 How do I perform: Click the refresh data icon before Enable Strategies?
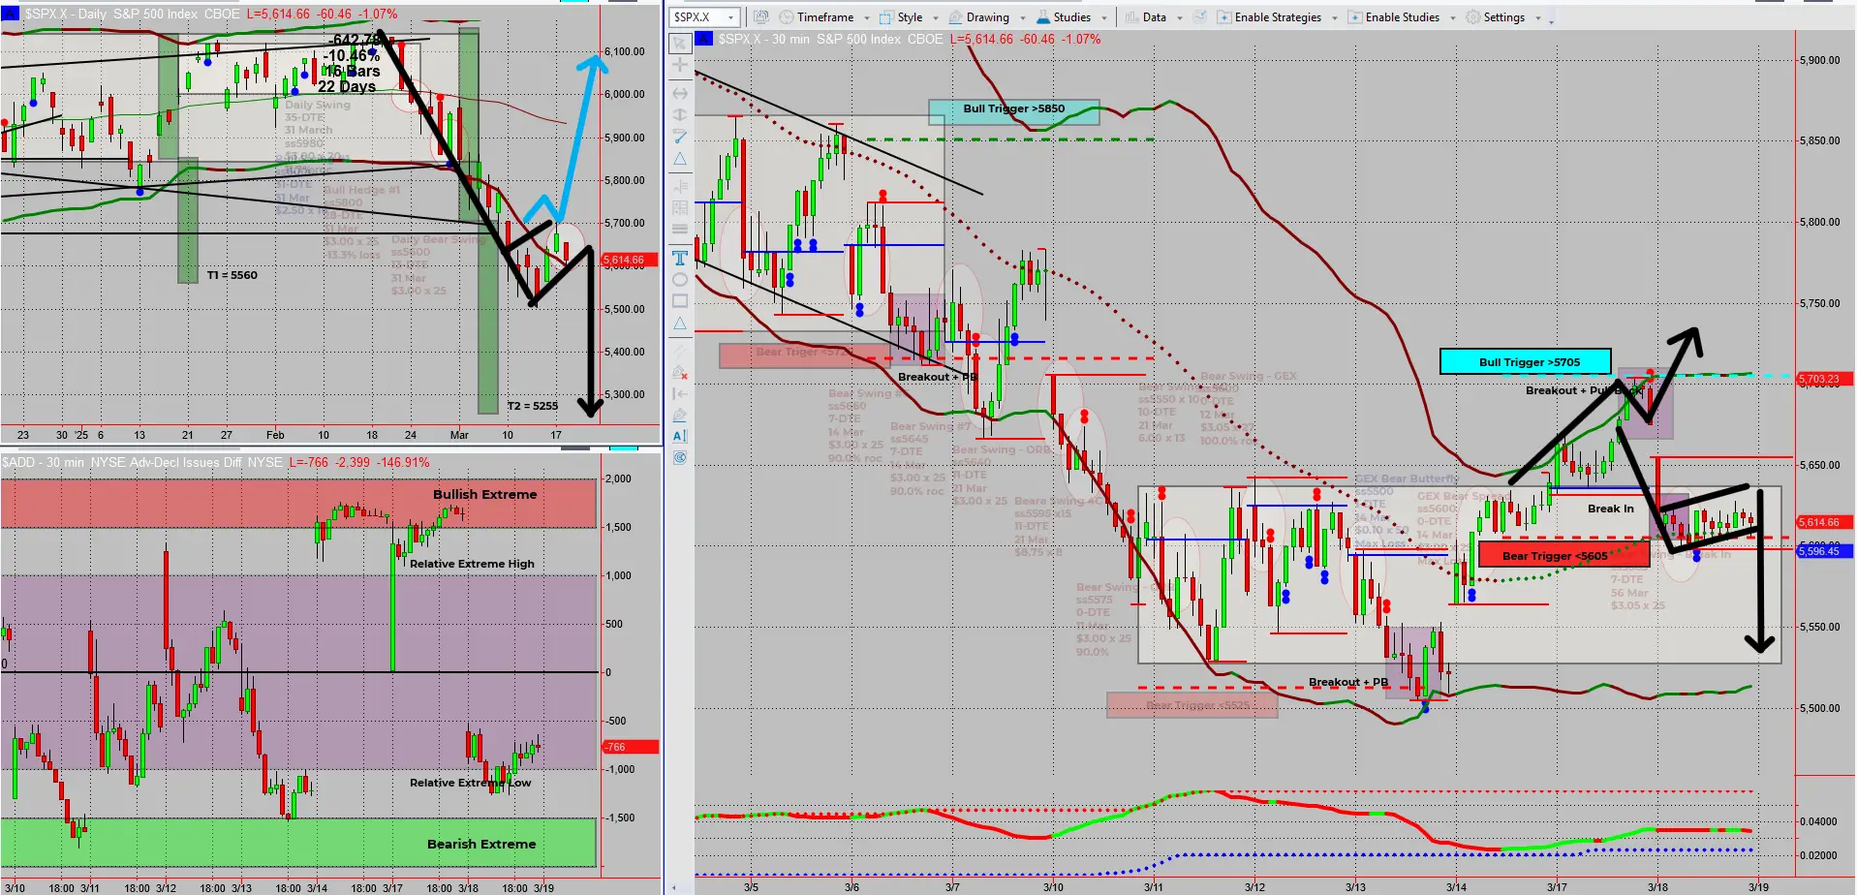point(1199,17)
